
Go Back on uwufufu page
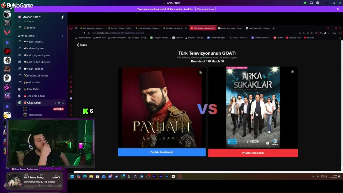(82, 45)
